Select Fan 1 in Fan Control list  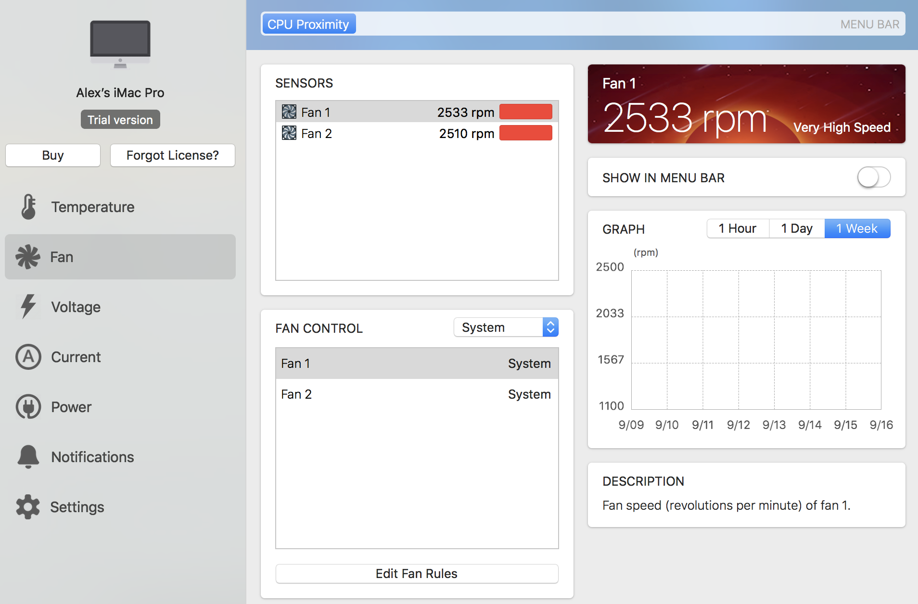click(417, 364)
